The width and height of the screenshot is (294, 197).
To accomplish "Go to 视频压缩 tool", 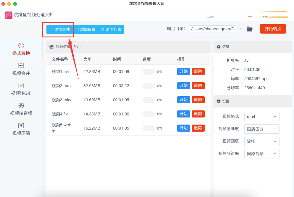I will [21, 129].
